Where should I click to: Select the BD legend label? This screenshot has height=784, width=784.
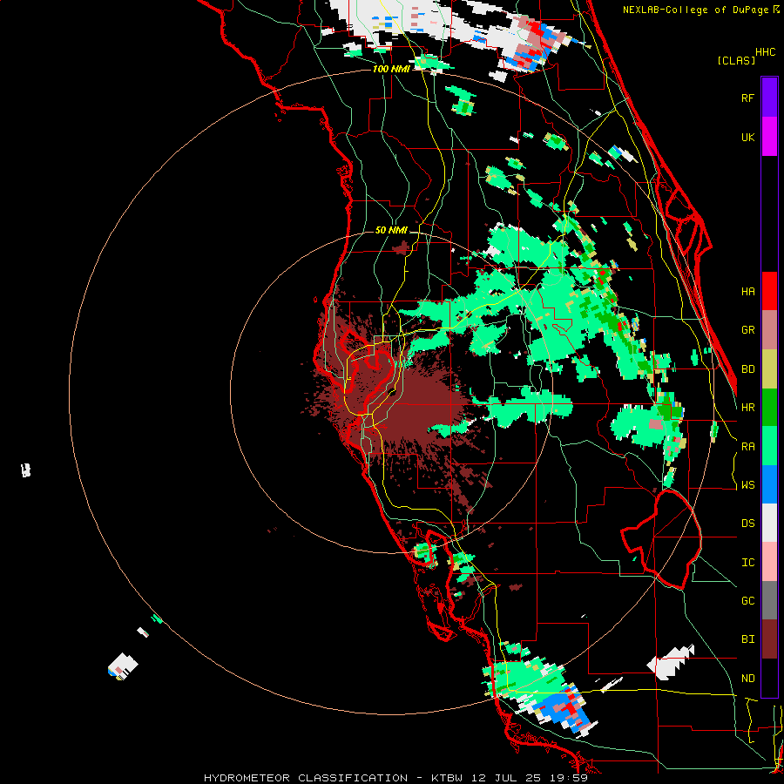point(747,369)
